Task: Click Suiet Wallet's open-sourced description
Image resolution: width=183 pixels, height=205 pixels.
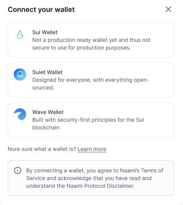Action: click(x=91, y=84)
